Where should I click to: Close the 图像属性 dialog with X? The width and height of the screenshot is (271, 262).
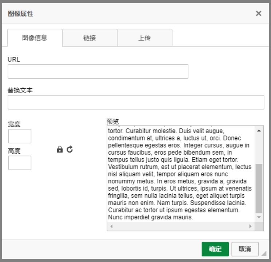259,13
